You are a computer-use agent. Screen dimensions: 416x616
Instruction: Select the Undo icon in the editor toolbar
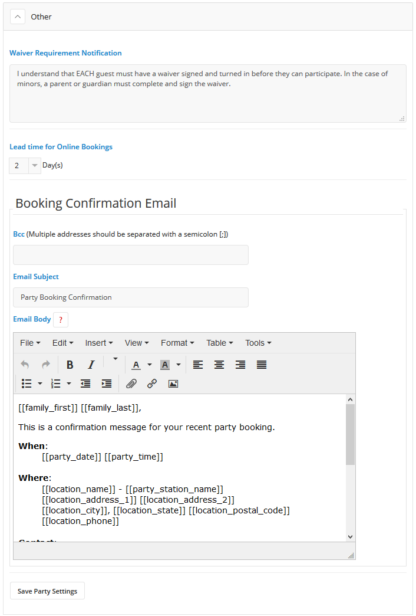(24, 364)
